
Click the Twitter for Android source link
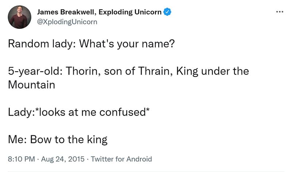pyautogui.click(x=121, y=159)
